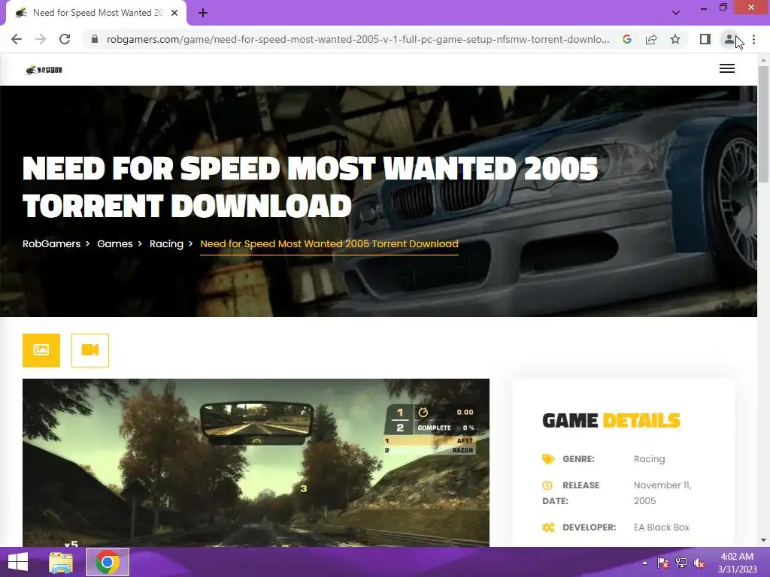Switch to the video camera gallery button
770x577 pixels.
coord(90,350)
